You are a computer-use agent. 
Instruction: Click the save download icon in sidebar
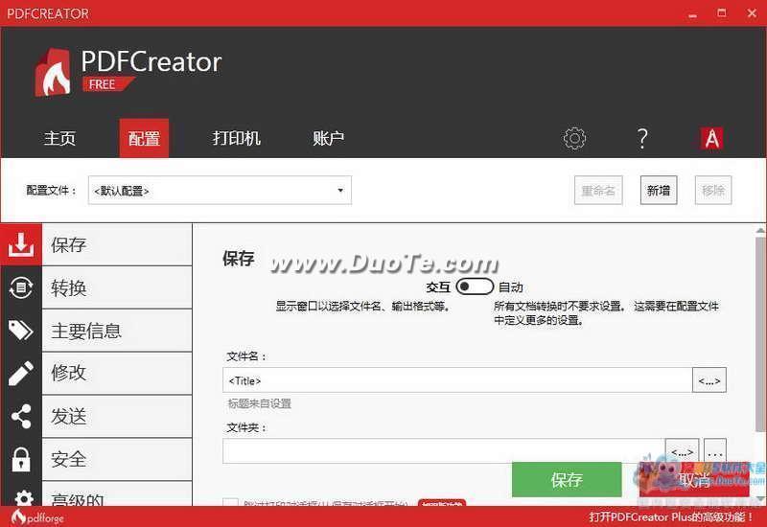(20, 245)
